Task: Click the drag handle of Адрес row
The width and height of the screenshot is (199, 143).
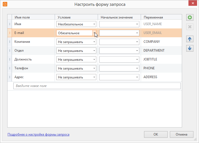Action: 10,77
